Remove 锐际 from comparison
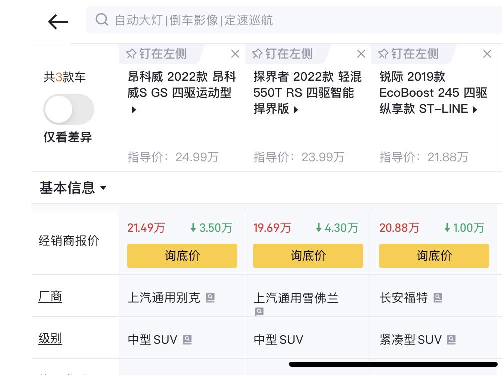 487,54
